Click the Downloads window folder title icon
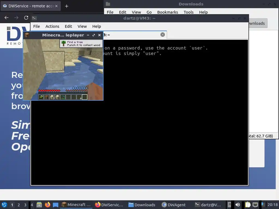 coord(108,4)
